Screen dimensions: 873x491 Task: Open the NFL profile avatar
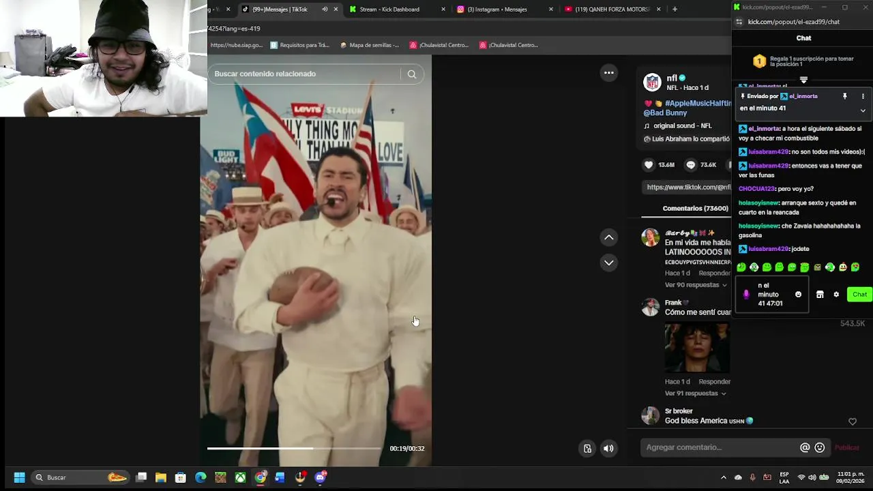pos(653,83)
